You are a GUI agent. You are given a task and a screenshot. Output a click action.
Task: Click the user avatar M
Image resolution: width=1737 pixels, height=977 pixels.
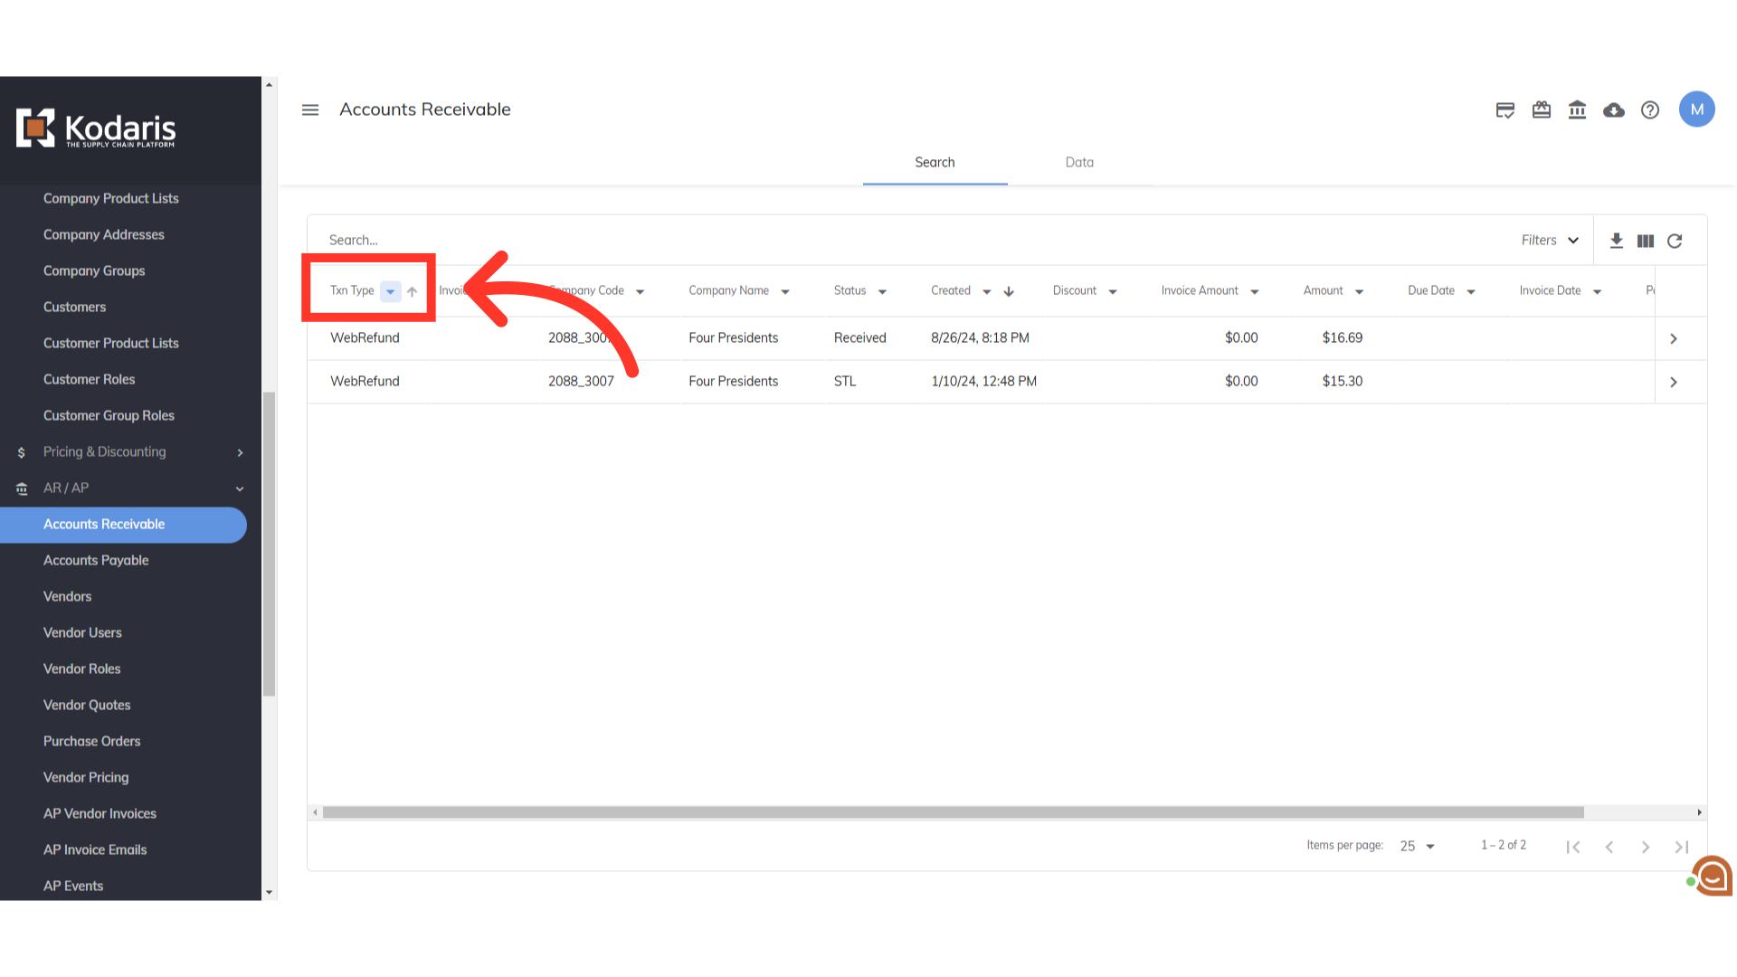tap(1696, 109)
